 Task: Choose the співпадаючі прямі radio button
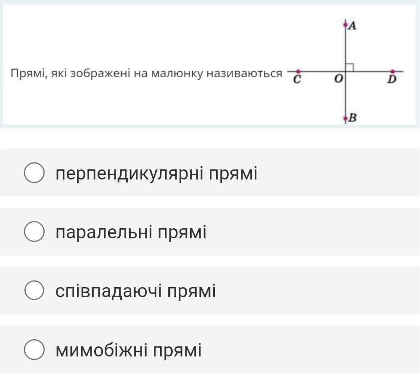[34, 291]
